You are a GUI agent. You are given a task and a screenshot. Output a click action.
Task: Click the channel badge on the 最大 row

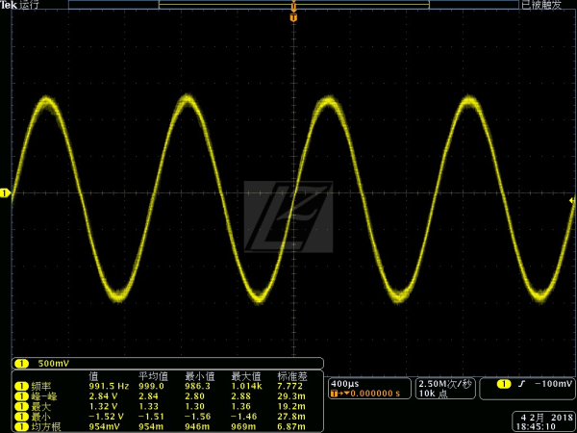pos(21,406)
